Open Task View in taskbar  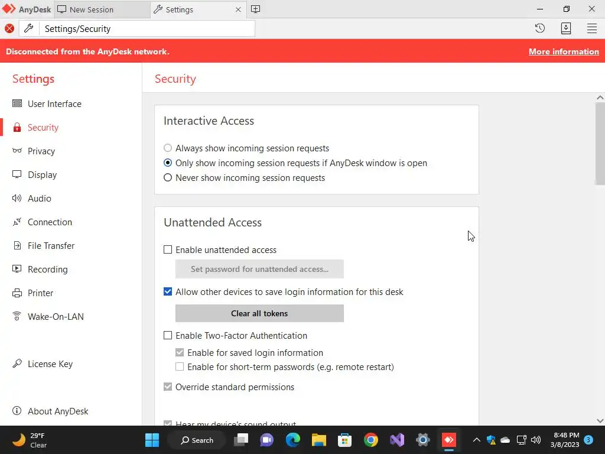pos(242,440)
